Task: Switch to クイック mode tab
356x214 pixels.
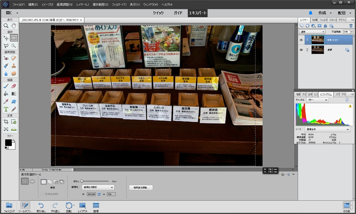Action: coord(158,13)
